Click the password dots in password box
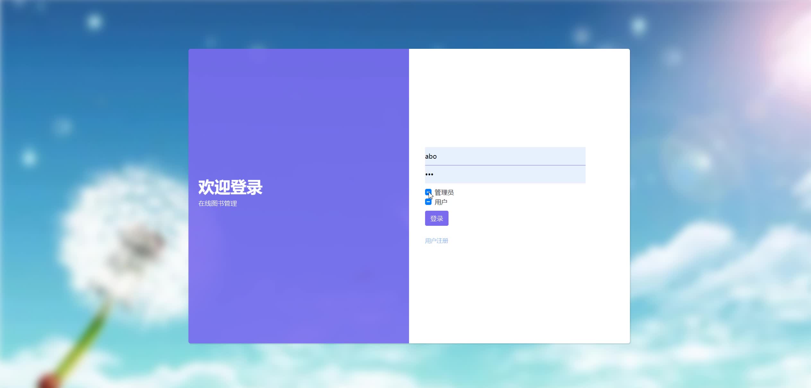Viewport: 811px width, 388px height. [429, 174]
